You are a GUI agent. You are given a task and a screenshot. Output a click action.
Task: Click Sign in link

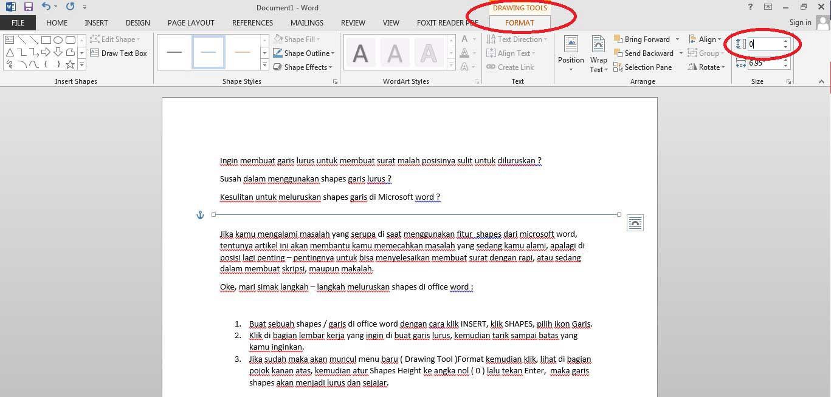(x=800, y=22)
